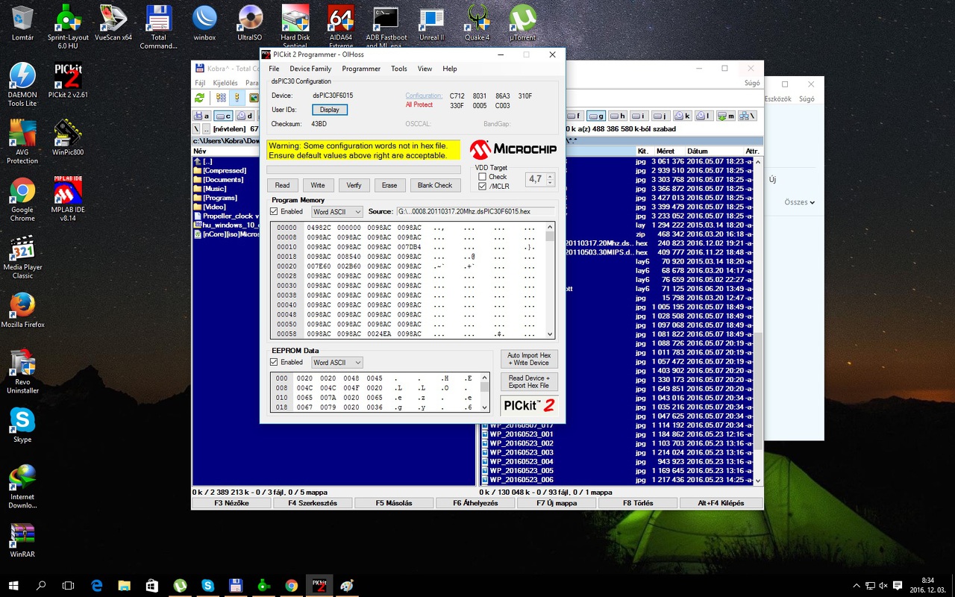The width and height of the screenshot is (955, 597).
Task: Launch AIDA64 Extreme from desktop
Action: tap(341, 27)
